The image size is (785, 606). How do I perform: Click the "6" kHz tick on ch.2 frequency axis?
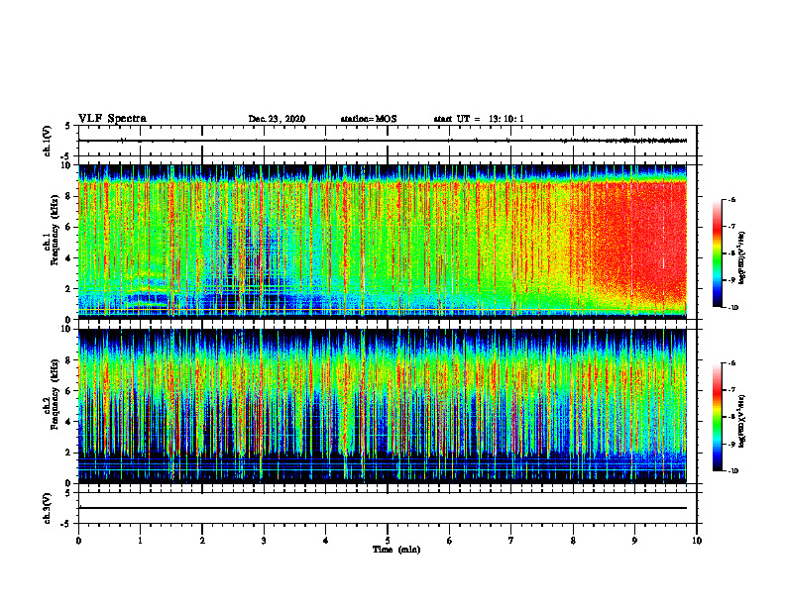tap(69, 391)
